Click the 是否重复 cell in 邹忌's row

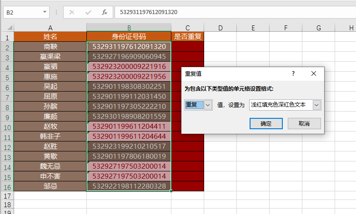[x=187, y=186]
